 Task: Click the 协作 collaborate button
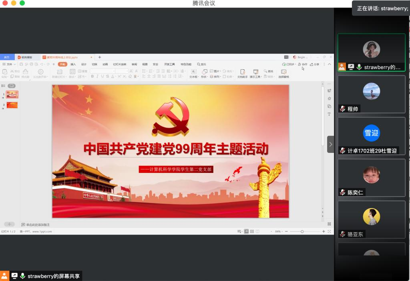click(303, 64)
